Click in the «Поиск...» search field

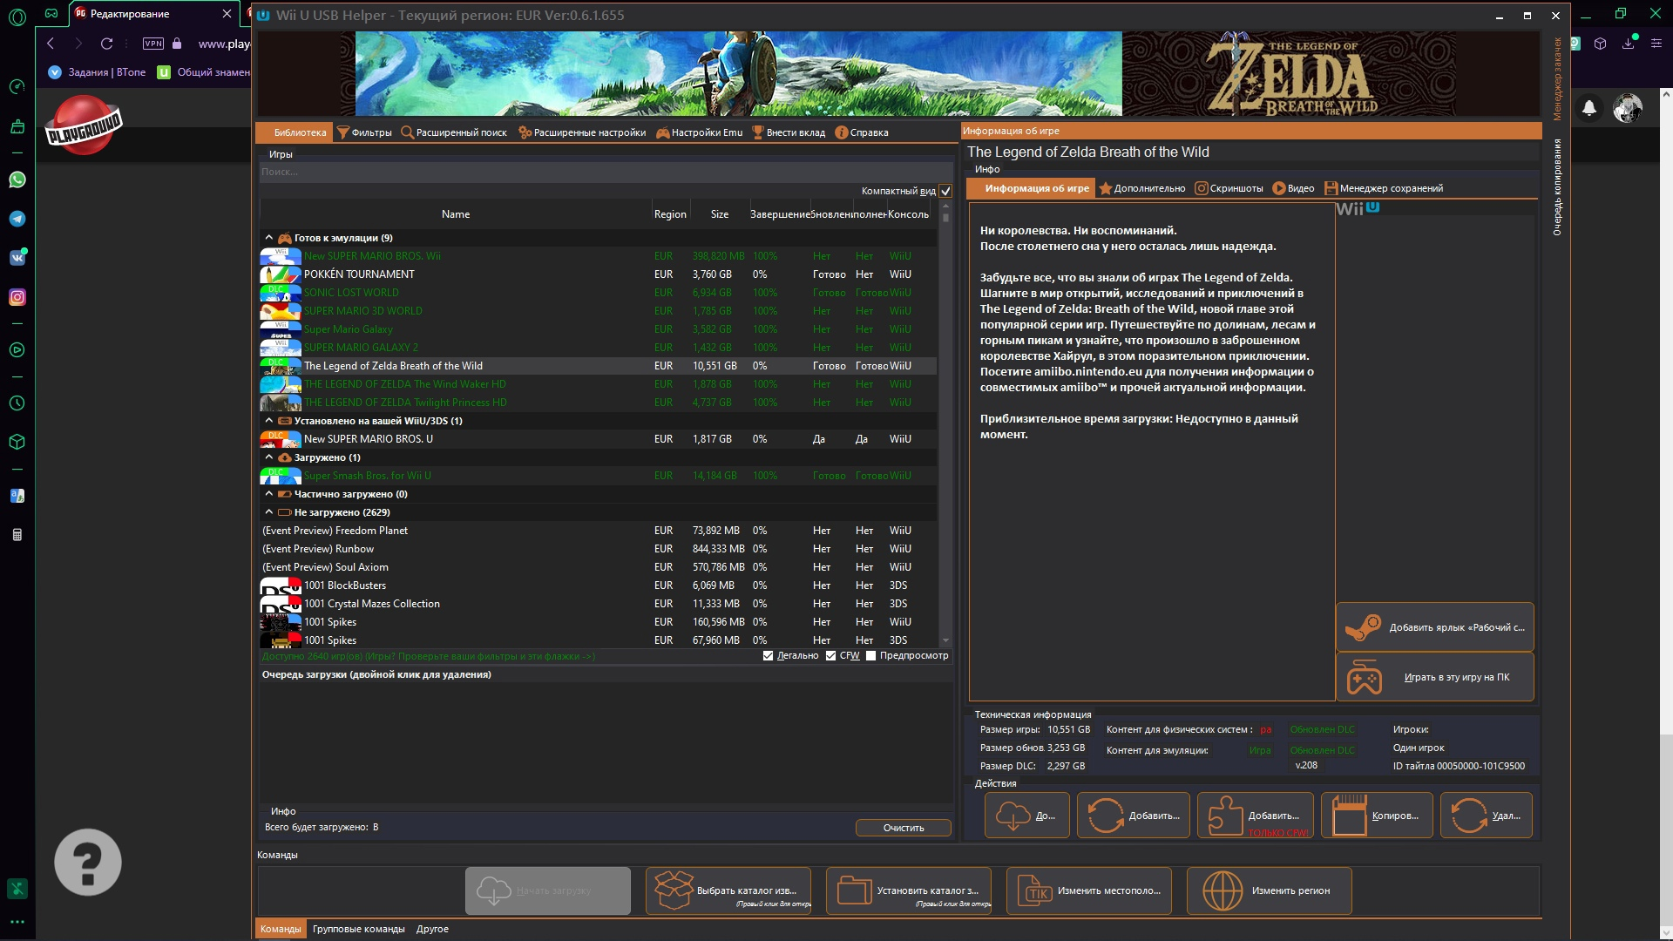pos(606,172)
